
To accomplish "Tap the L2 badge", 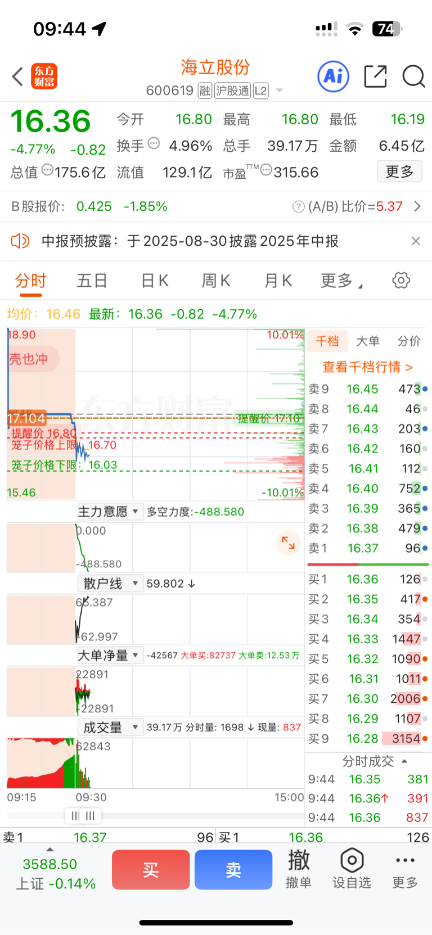I will pos(261,91).
